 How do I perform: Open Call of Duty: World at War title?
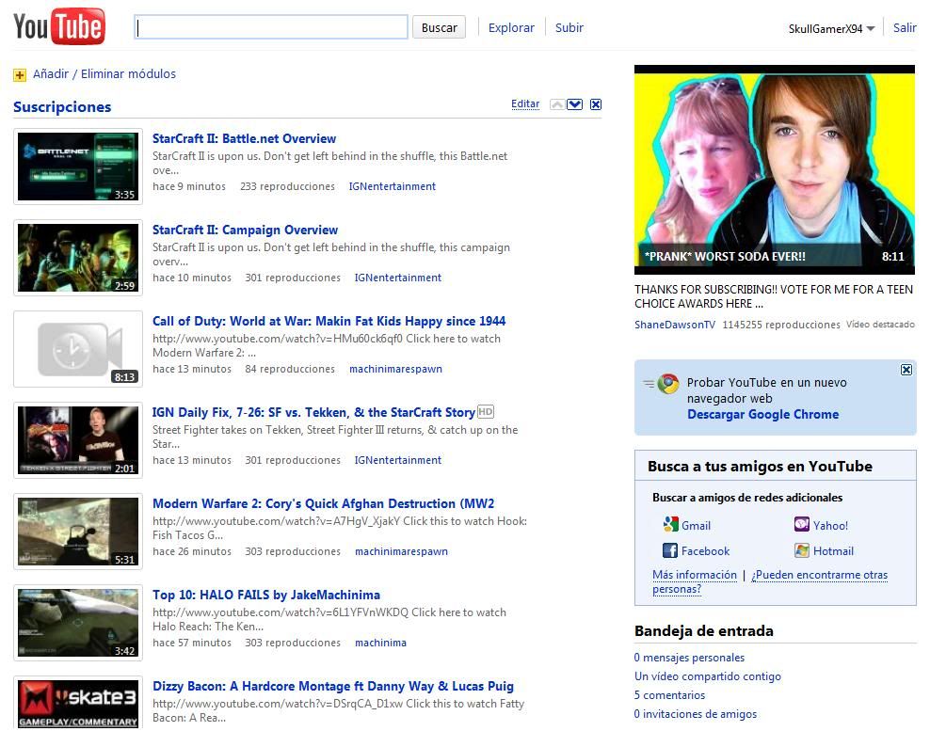pos(329,322)
